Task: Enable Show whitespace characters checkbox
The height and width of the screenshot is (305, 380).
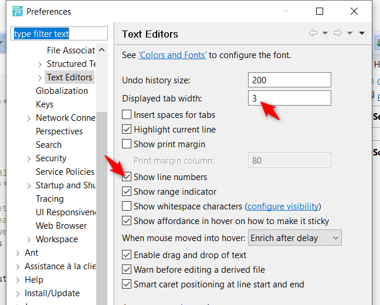Action: pos(127,206)
